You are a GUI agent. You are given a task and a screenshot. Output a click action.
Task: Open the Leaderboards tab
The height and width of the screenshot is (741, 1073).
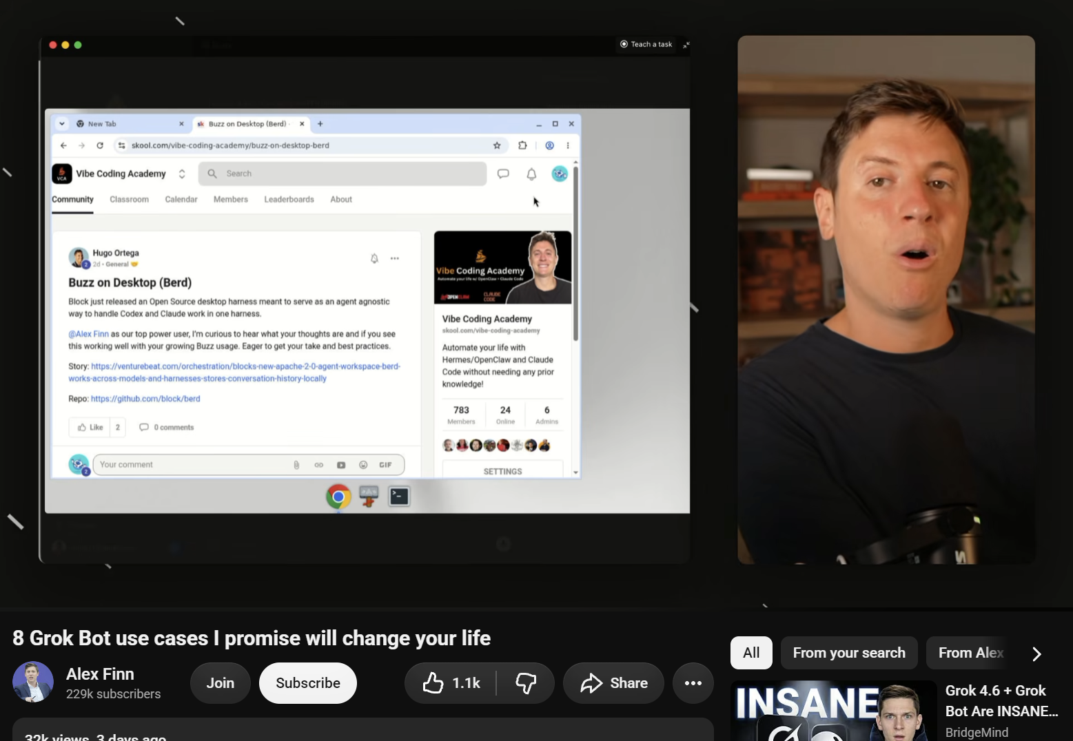coord(289,200)
